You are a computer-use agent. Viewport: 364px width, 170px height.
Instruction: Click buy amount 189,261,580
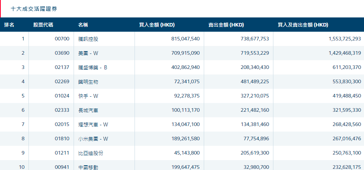pyautogui.click(x=186, y=139)
